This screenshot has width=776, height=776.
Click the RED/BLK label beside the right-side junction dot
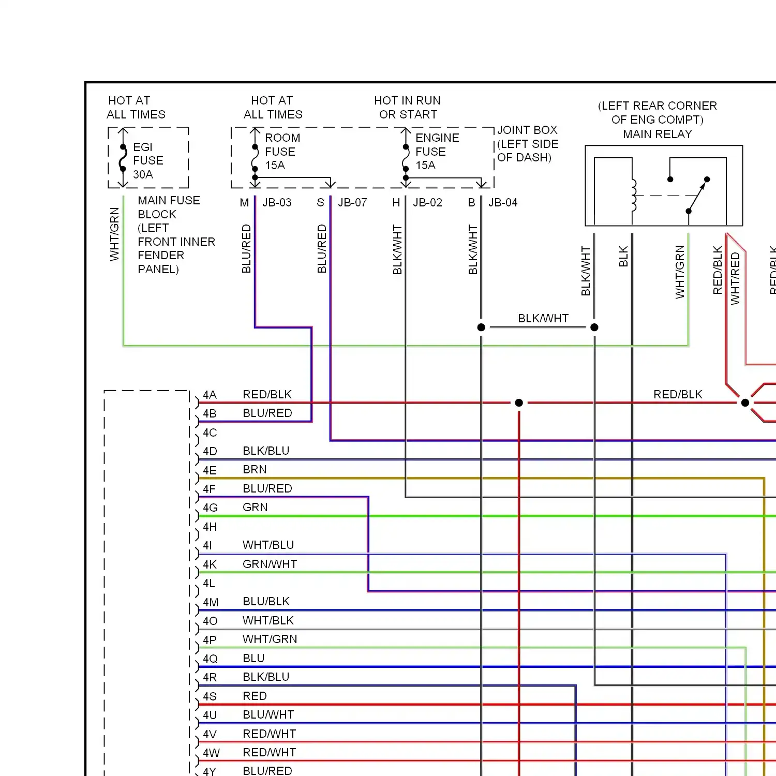pyautogui.click(x=678, y=395)
